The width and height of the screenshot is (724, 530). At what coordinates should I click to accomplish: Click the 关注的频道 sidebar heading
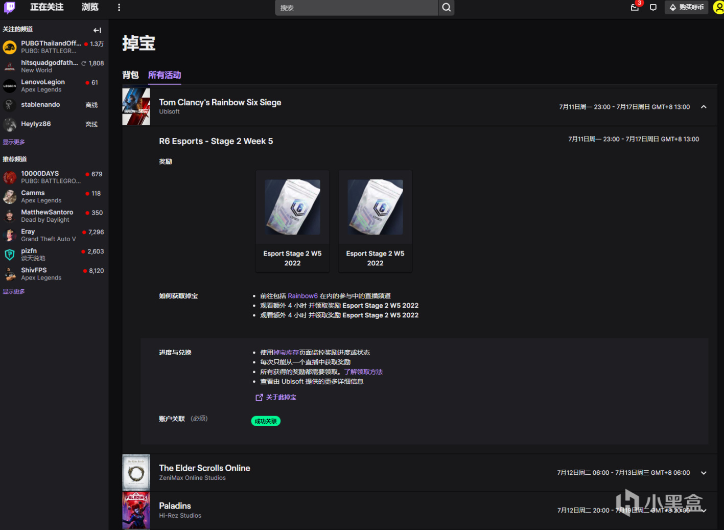click(x=17, y=29)
